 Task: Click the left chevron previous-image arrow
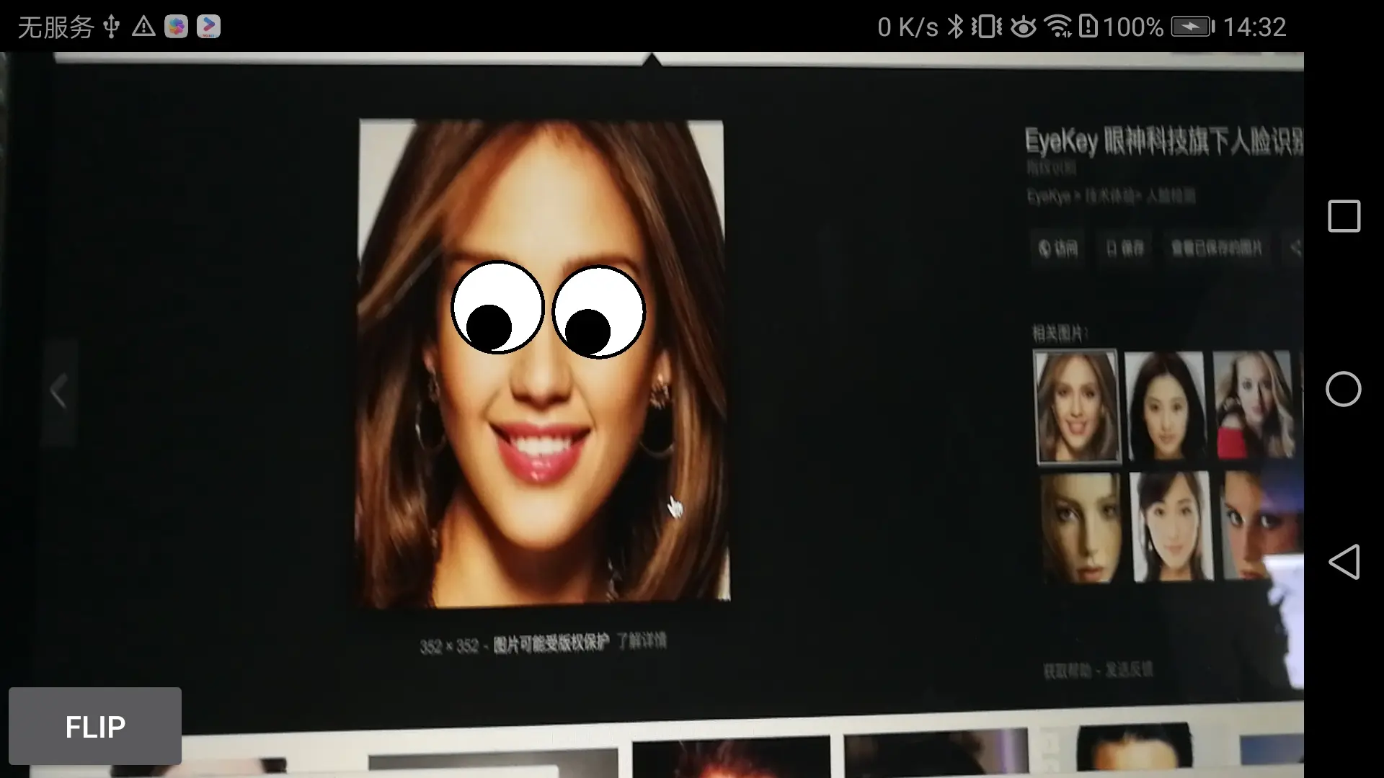pos(59,392)
